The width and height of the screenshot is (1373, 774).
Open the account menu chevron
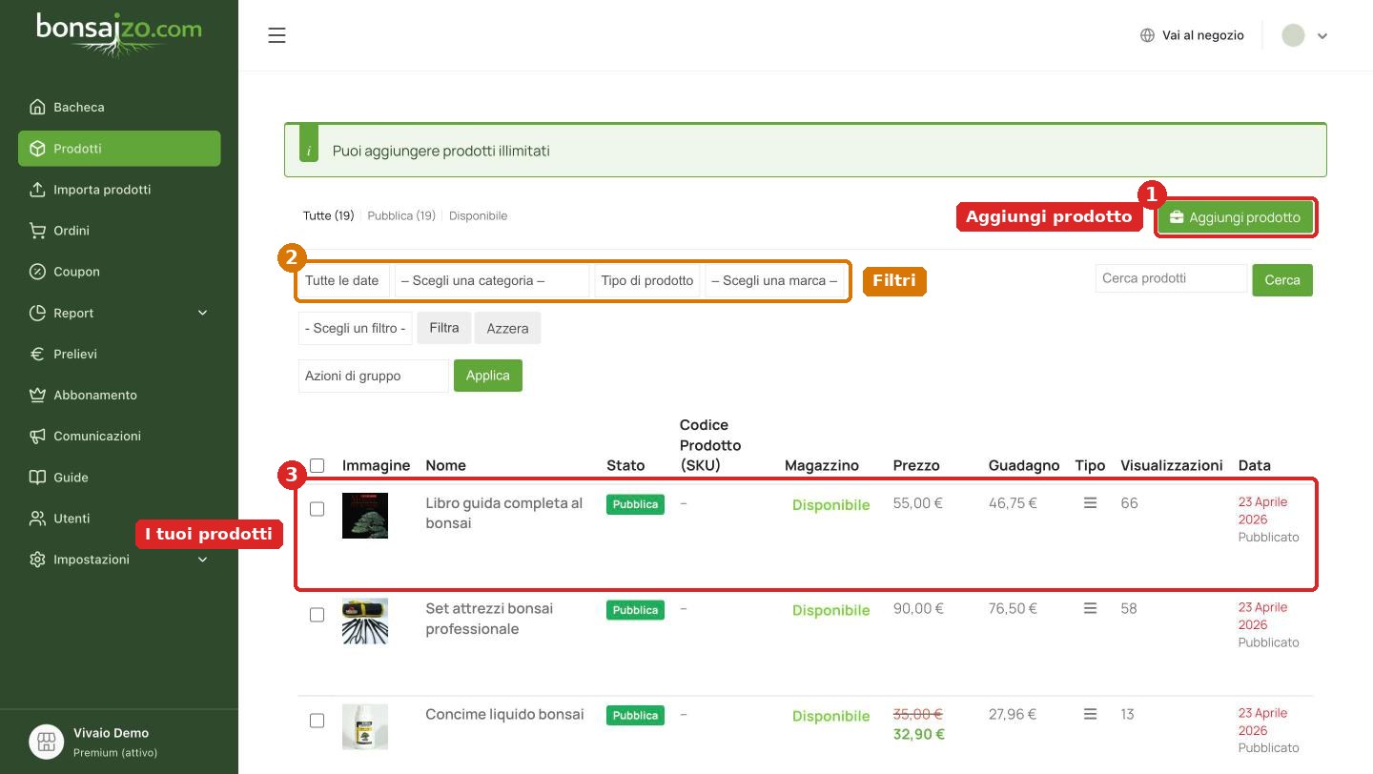click(1322, 36)
